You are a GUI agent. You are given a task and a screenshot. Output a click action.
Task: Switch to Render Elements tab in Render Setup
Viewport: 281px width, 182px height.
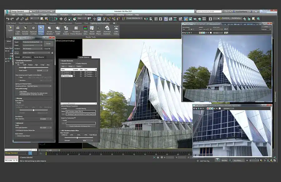point(39,57)
